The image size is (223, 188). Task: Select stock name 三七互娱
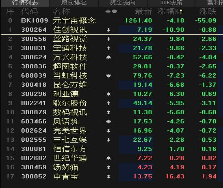(70, 140)
